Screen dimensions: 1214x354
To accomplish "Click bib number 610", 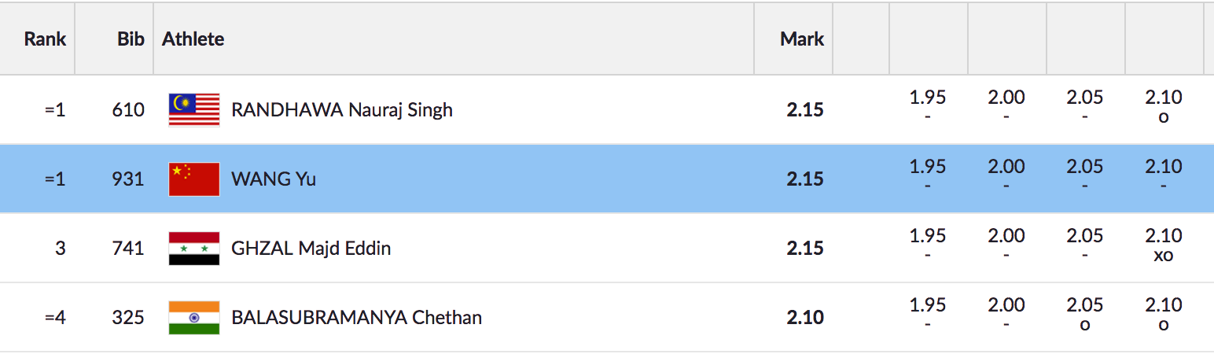I will 128,109.
